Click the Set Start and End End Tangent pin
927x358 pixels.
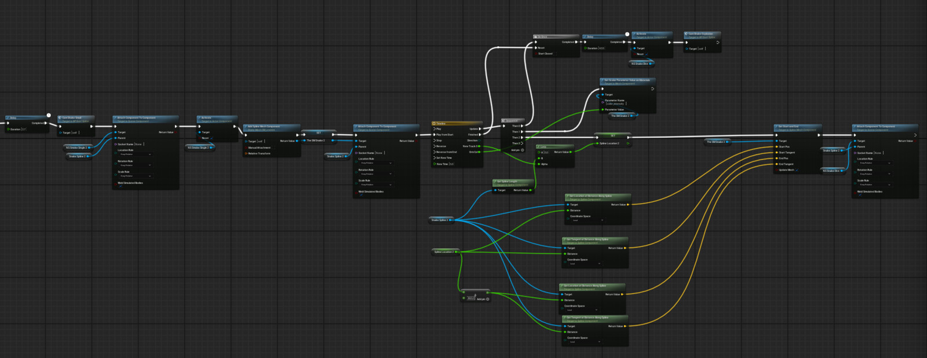777,164
